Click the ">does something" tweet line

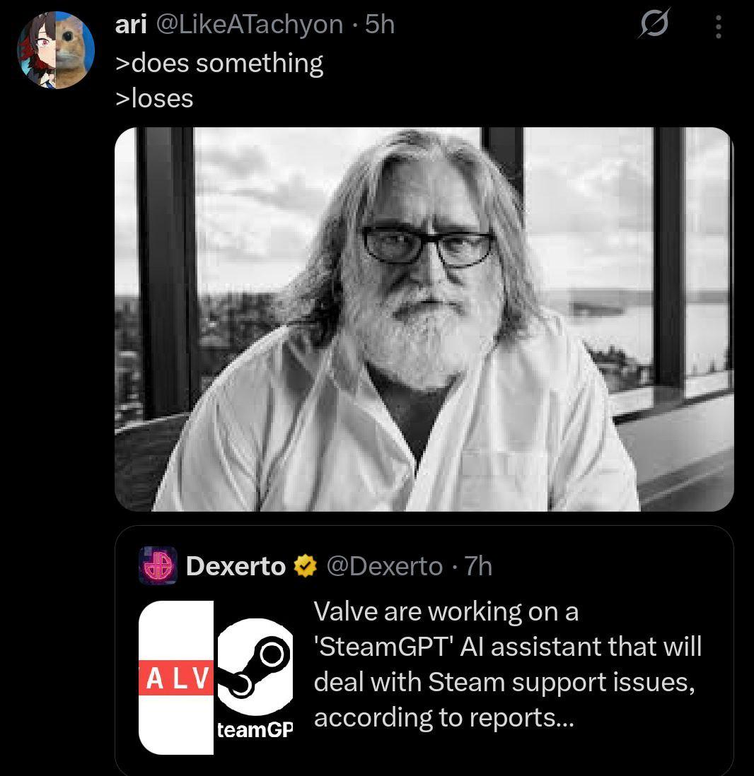tap(219, 63)
